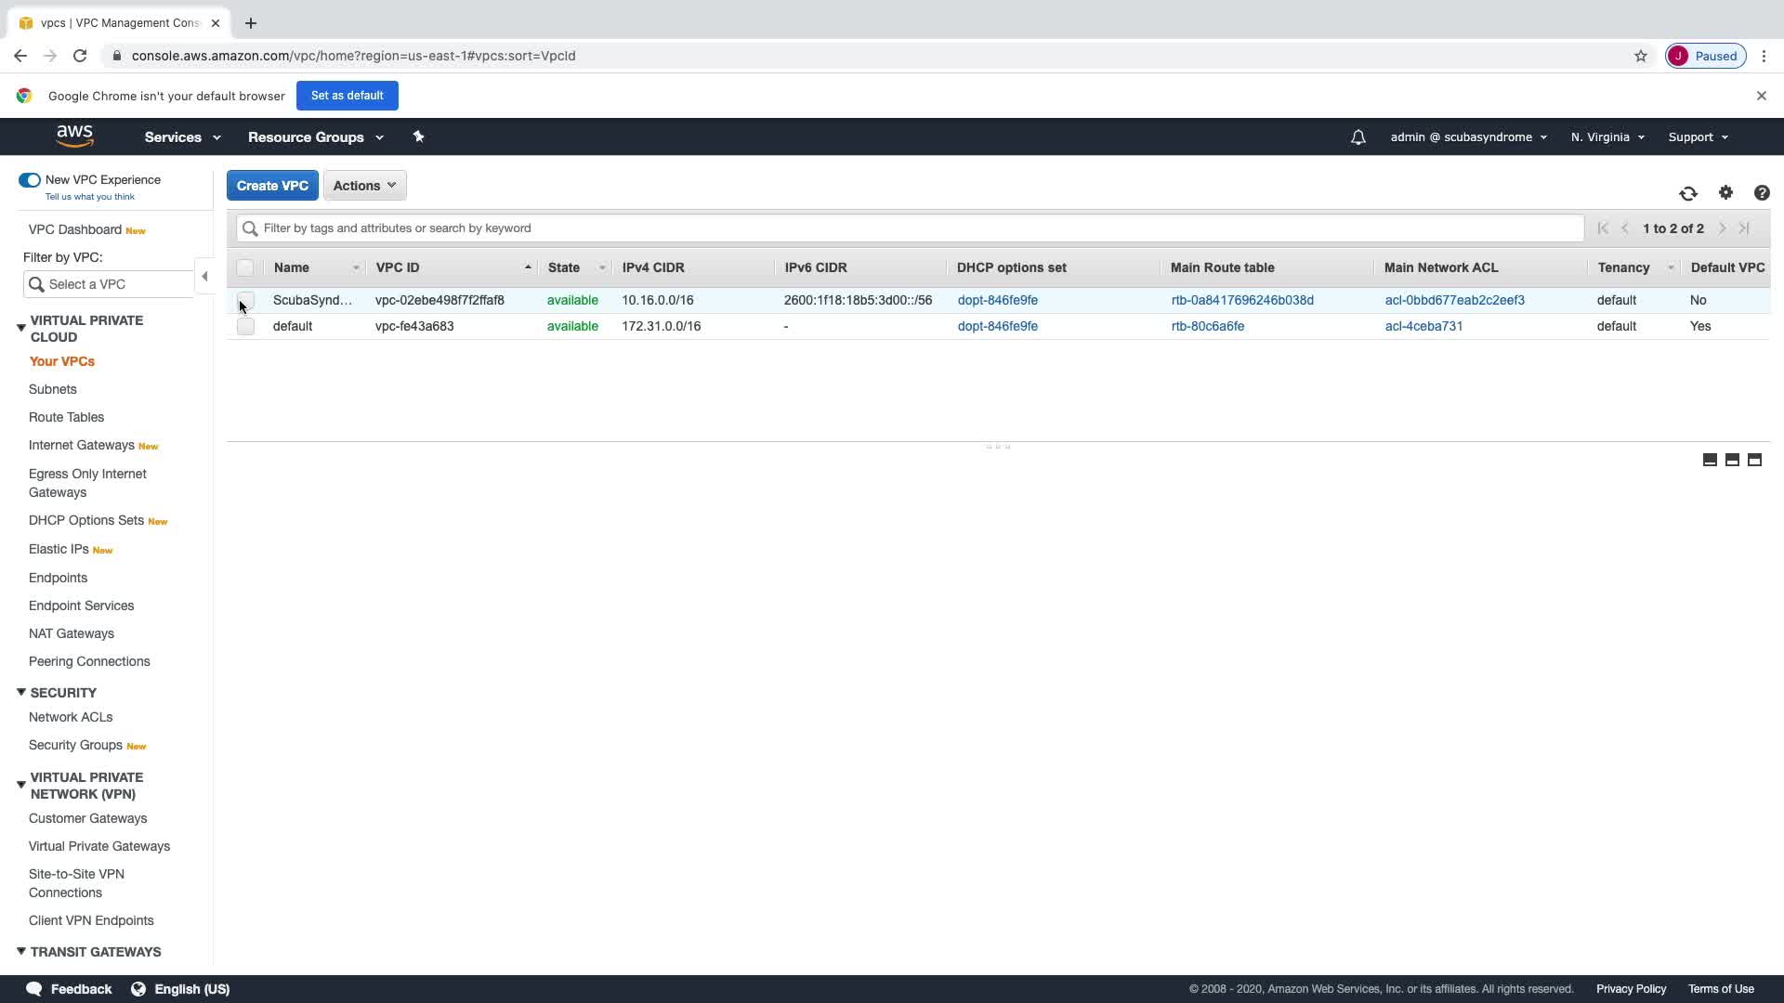Check the default VPC row checkbox
Screen dimensions: 1784x1003
(245, 326)
